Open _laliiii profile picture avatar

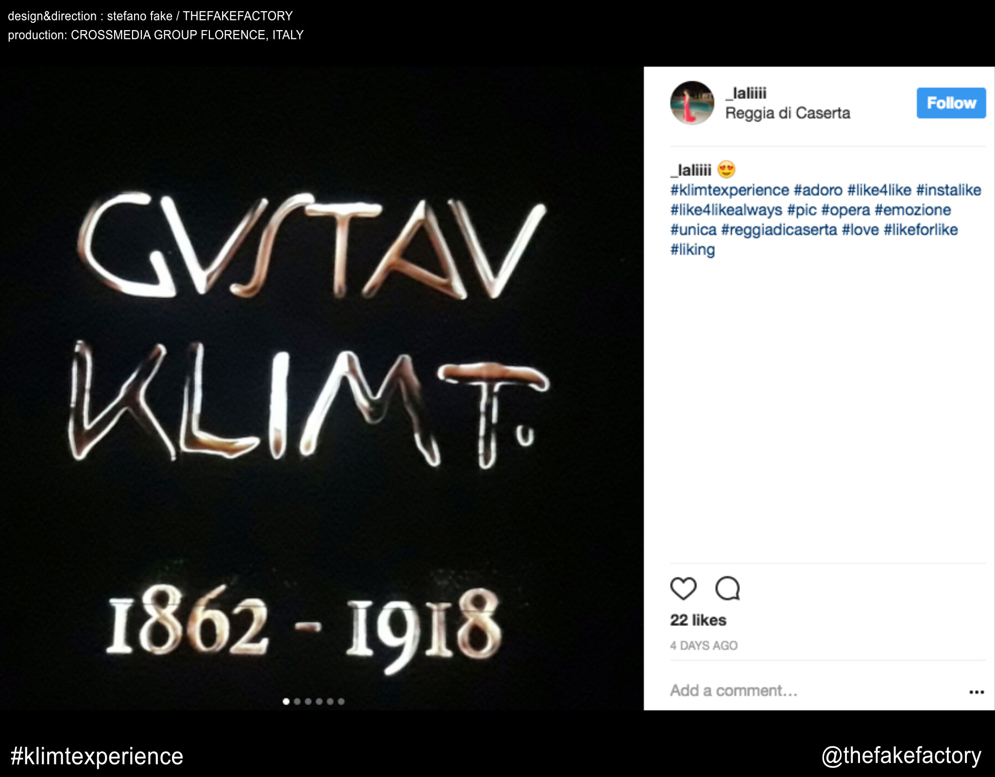(692, 103)
